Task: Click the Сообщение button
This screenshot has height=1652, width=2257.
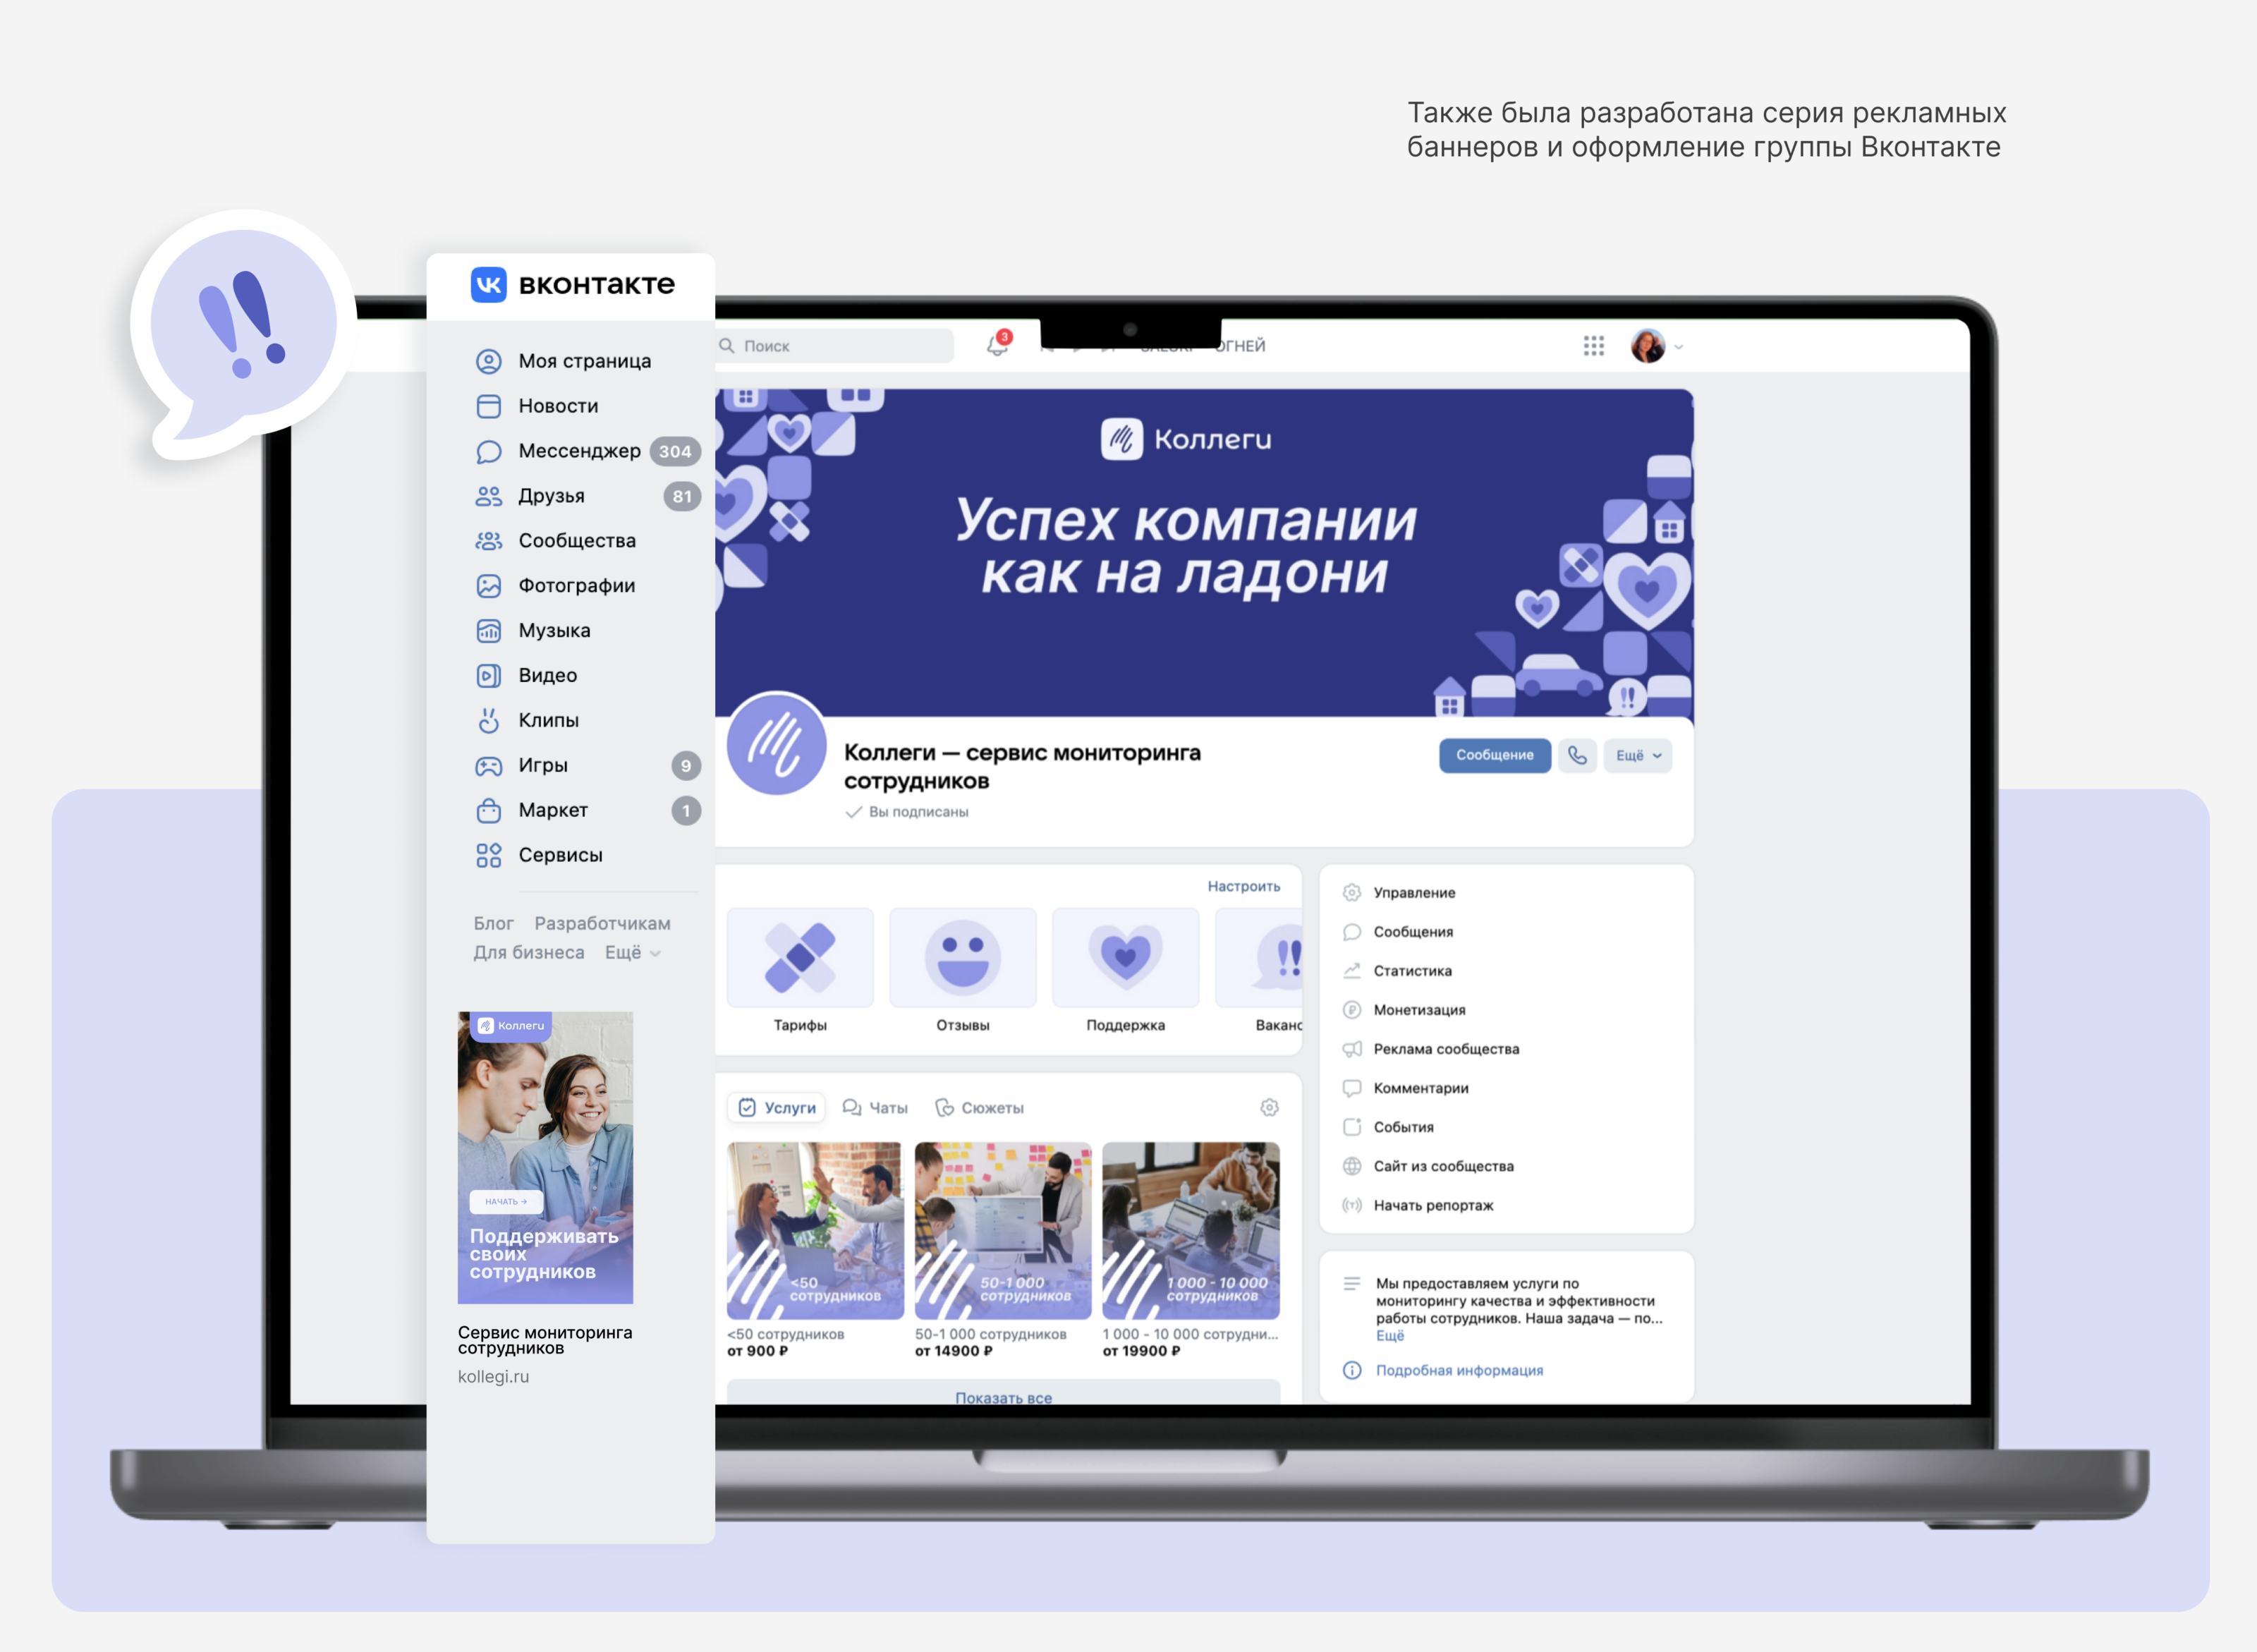Action: click(x=1494, y=756)
